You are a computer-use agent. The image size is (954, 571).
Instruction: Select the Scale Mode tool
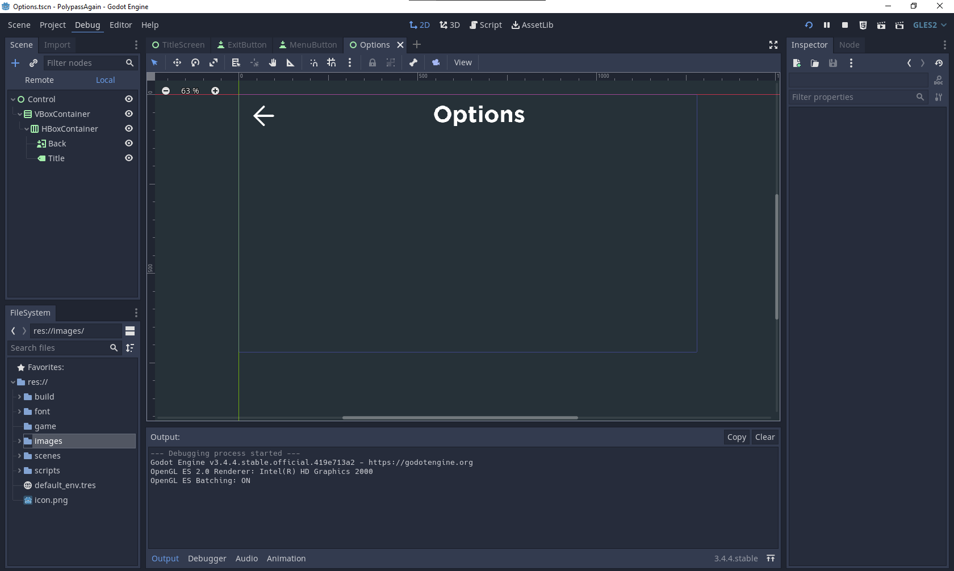(x=213, y=62)
